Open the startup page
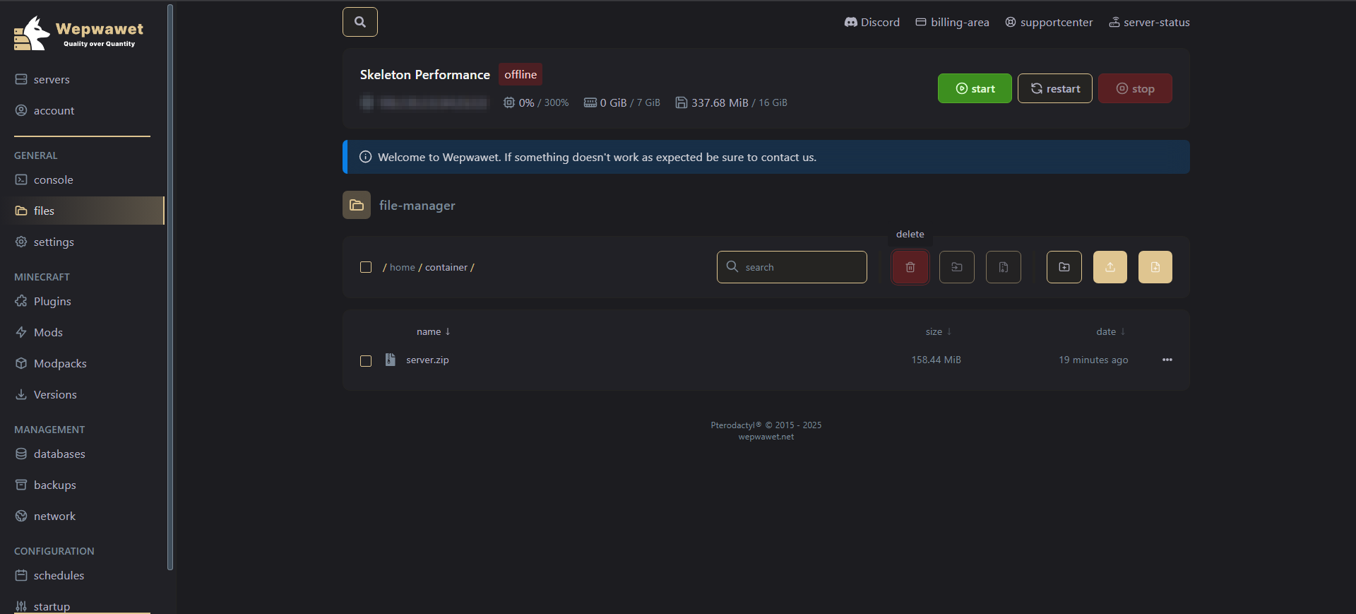 click(42, 606)
